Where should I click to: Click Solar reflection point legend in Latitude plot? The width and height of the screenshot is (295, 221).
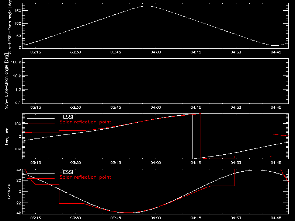click(x=85, y=177)
